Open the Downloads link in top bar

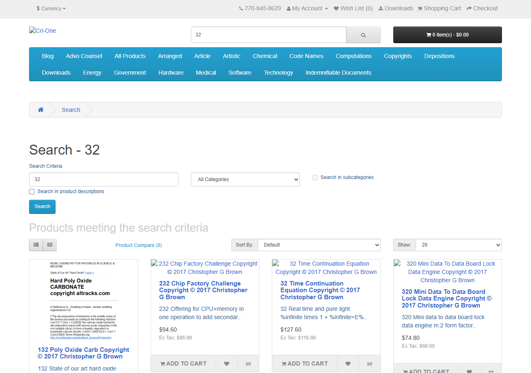point(395,8)
